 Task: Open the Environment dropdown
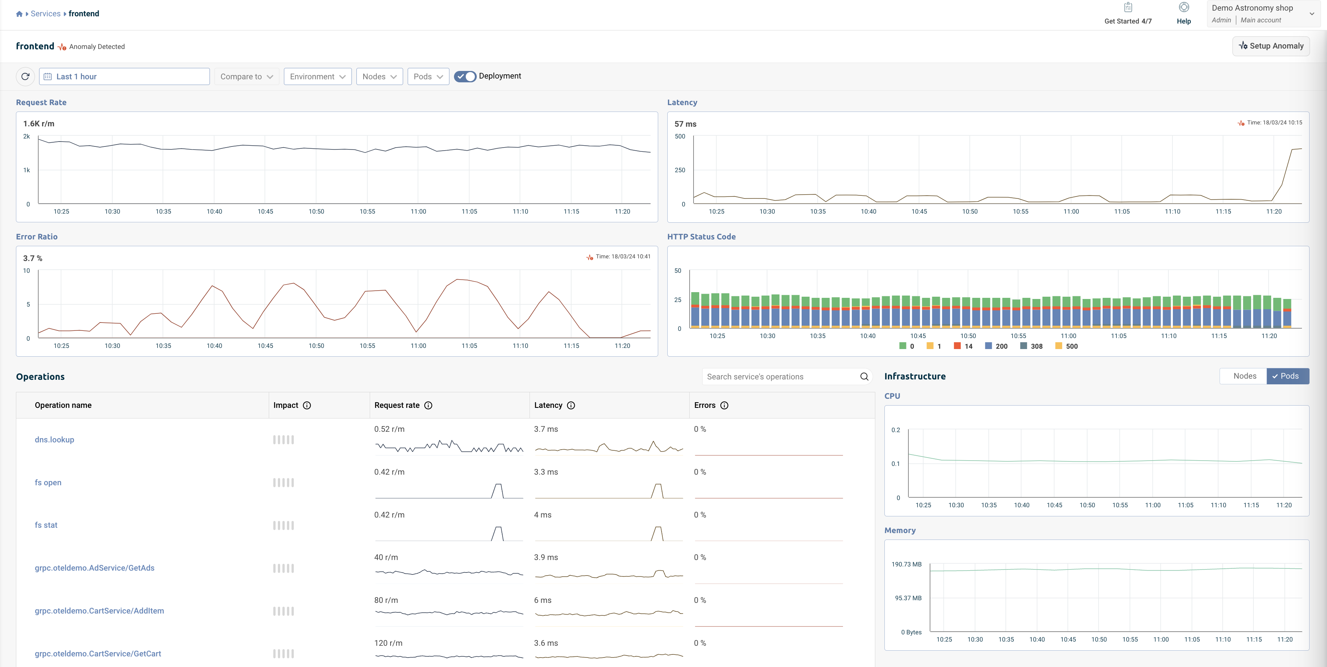tap(318, 76)
